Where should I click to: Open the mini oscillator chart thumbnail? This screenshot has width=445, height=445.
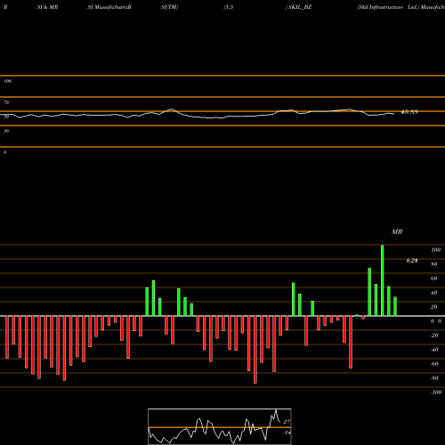220,426
